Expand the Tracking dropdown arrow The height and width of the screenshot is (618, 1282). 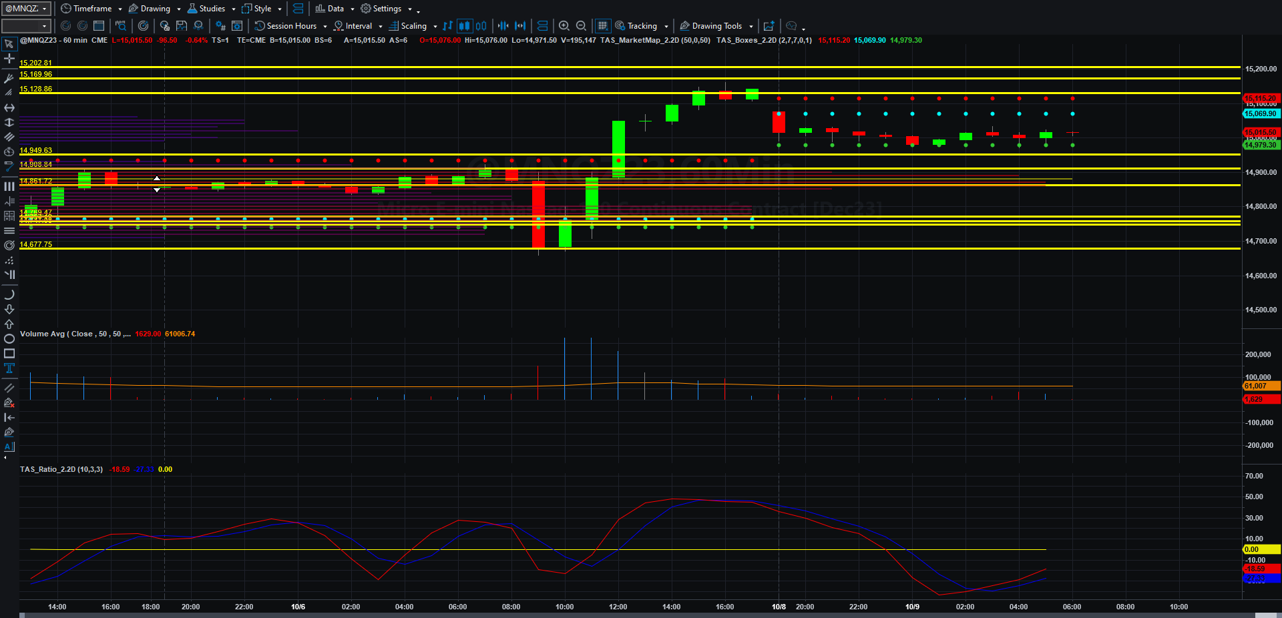click(x=666, y=27)
